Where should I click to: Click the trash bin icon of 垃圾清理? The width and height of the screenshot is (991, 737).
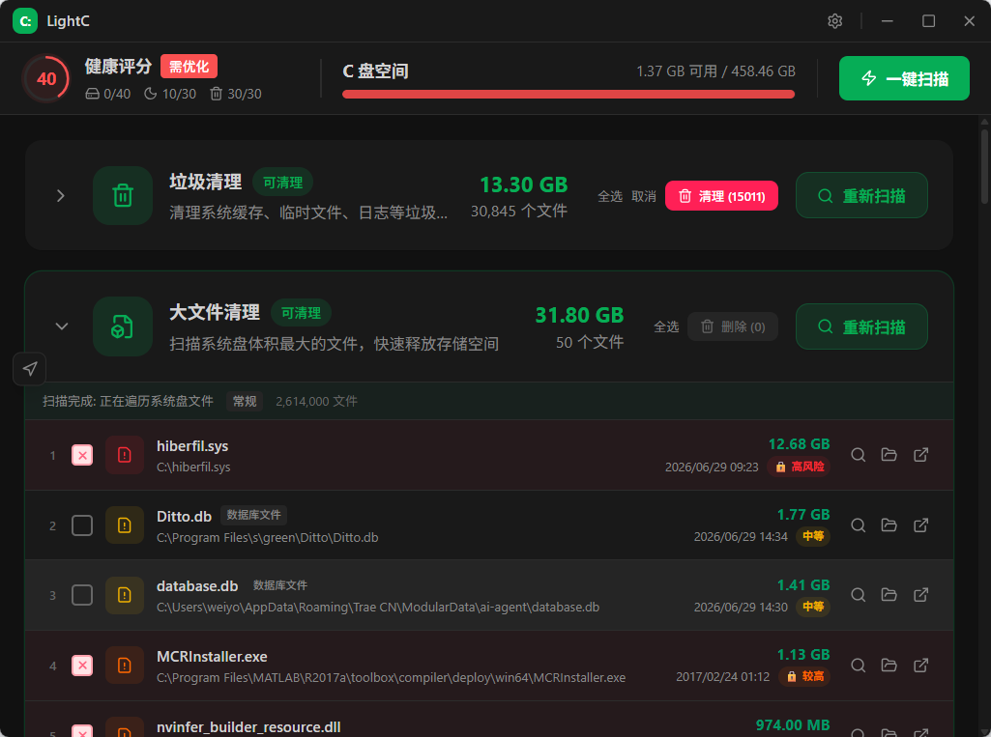coord(123,196)
